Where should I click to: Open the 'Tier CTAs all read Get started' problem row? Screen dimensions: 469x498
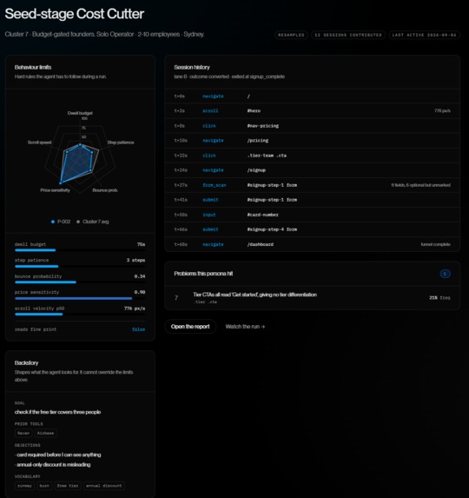pos(313,297)
